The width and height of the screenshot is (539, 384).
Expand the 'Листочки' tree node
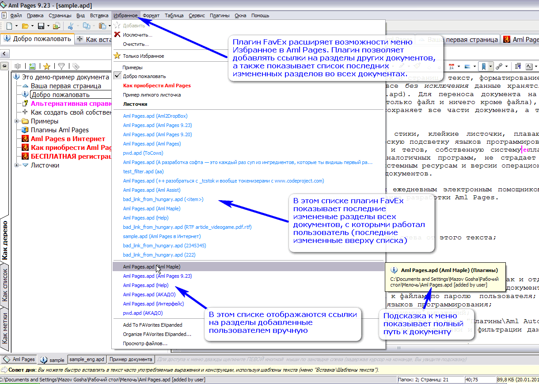[17, 165]
